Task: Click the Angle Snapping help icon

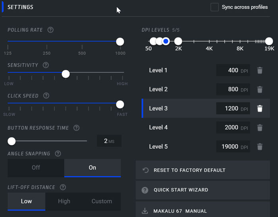Action: [x=58, y=154]
